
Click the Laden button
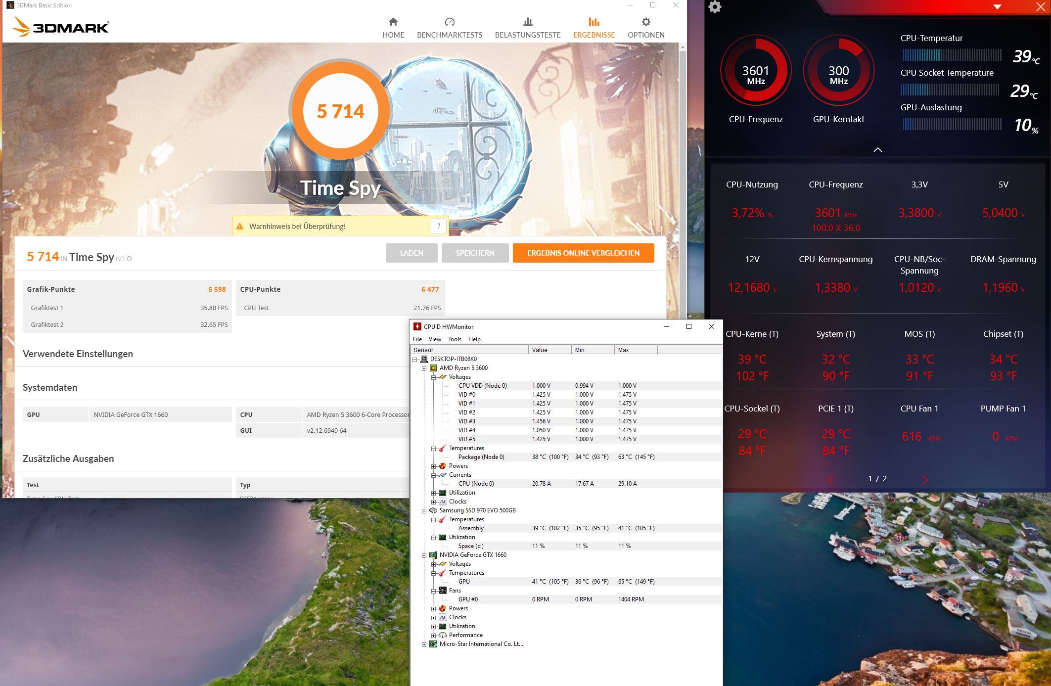click(x=411, y=253)
